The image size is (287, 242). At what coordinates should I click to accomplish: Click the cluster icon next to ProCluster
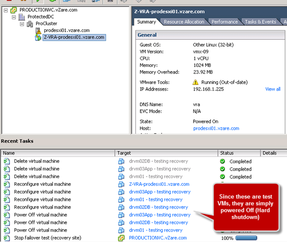pyautogui.click(x=30, y=24)
